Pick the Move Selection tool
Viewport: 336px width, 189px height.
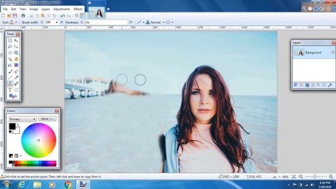[16, 47]
